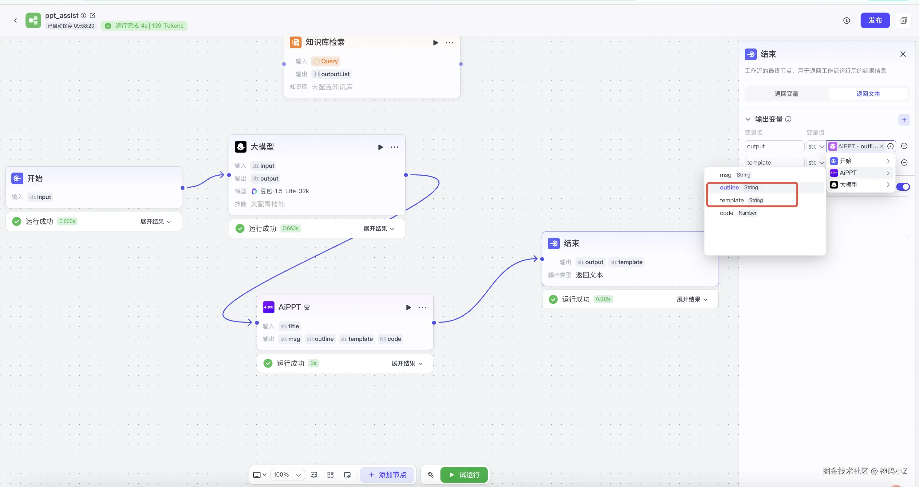Click the debug wrench icon
Image resolution: width=919 pixels, height=487 pixels.
(x=430, y=474)
